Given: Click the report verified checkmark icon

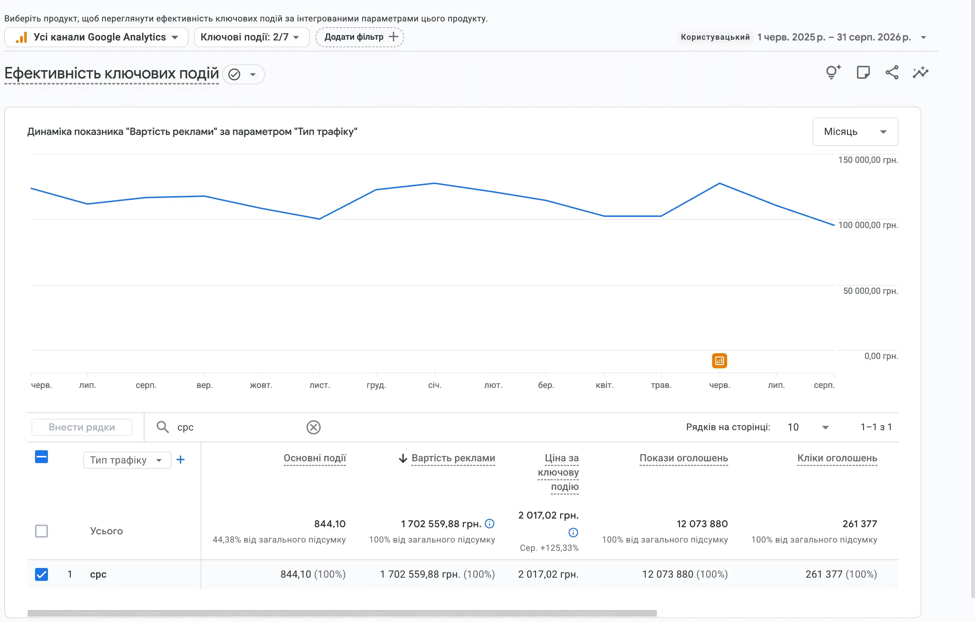Looking at the screenshot, I should (x=234, y=74).
